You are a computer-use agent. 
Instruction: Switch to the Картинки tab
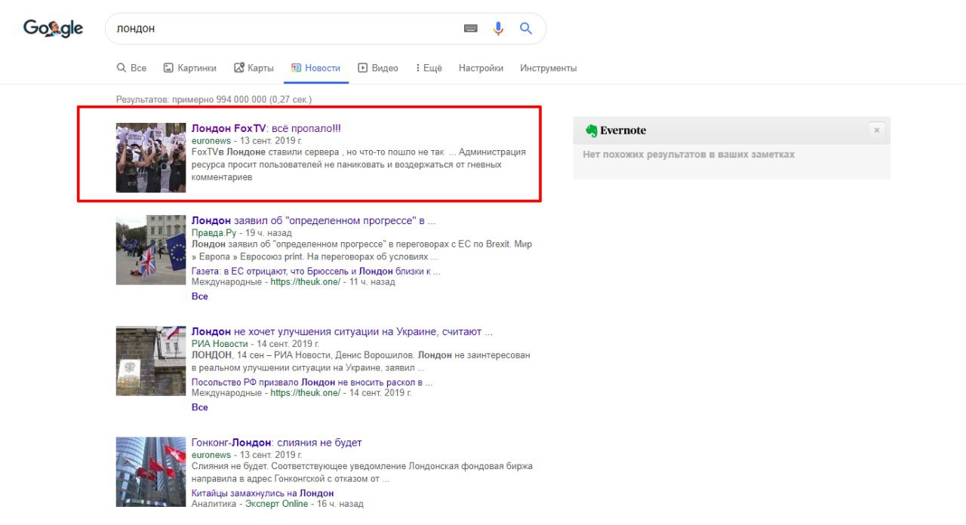click(190, 68)
